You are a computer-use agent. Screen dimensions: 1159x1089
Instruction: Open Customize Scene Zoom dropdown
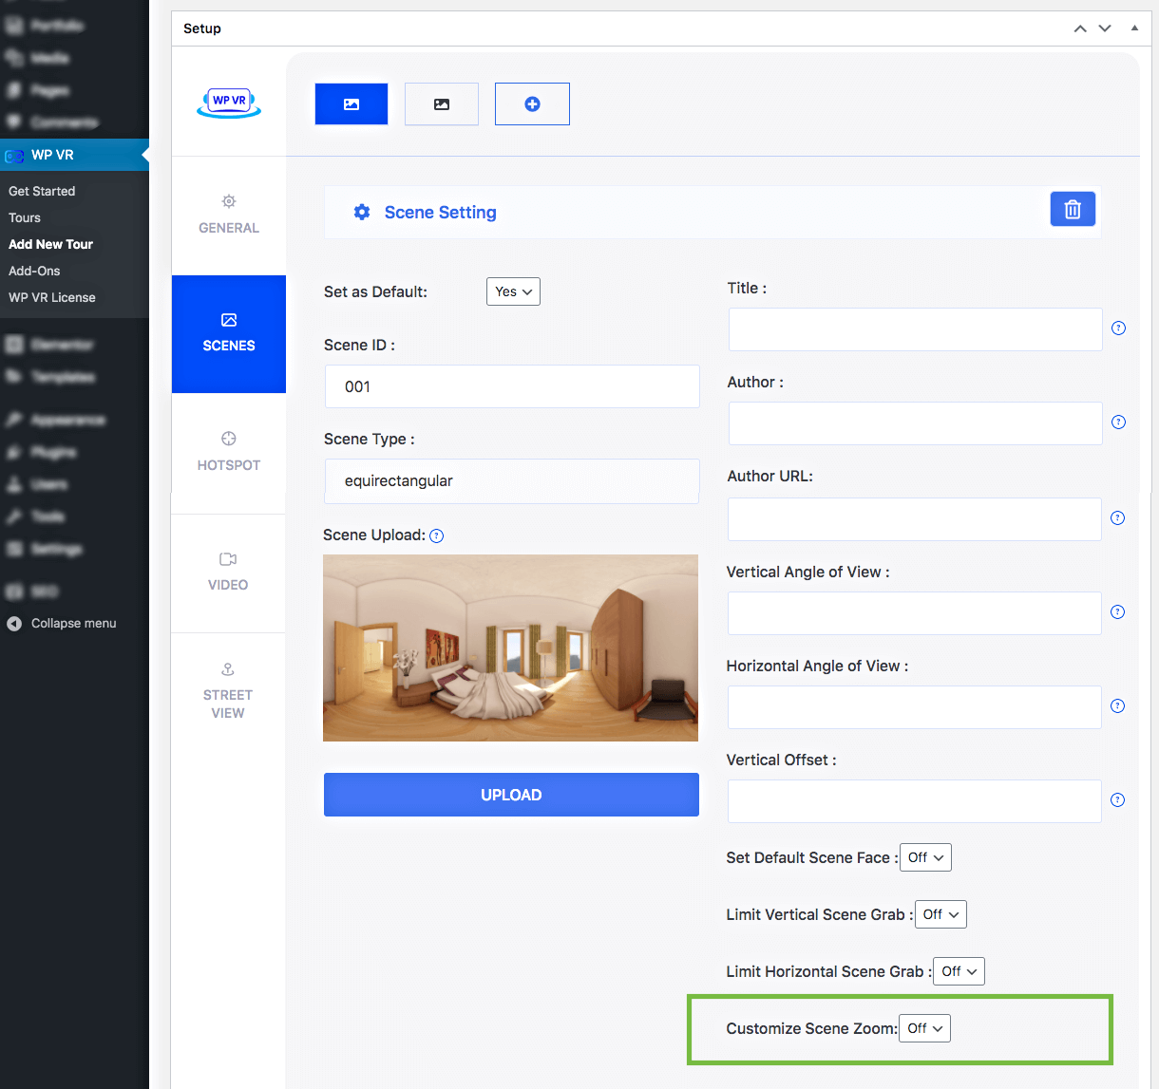(924, 1028)
